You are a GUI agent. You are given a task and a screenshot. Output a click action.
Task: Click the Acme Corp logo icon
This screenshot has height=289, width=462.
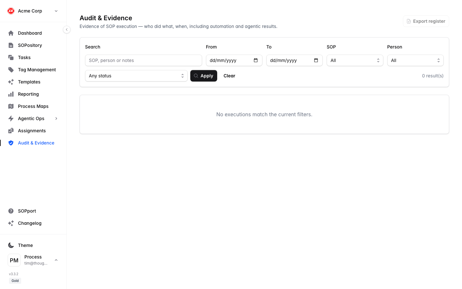click(11, 11)
